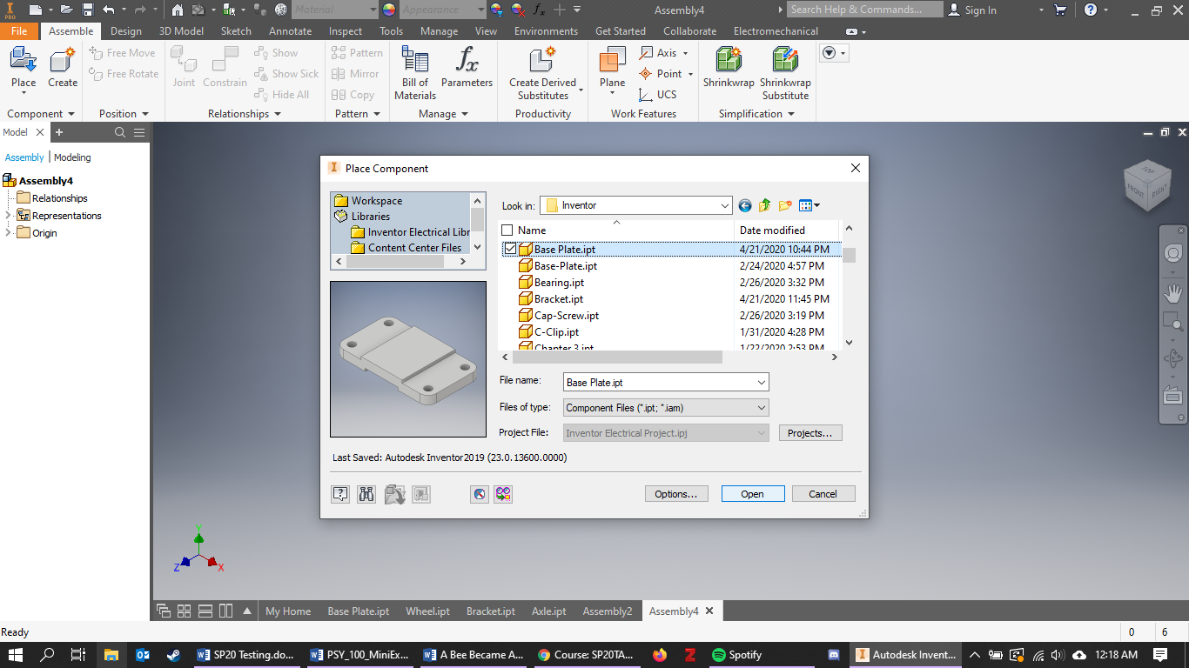Select Content Center Files in folder tree

pyautogui.click(x=414, y=248)
